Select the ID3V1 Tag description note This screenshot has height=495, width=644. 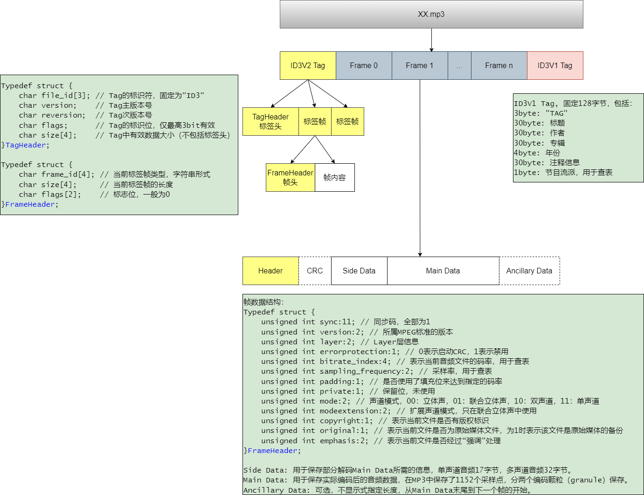point(578,138)
